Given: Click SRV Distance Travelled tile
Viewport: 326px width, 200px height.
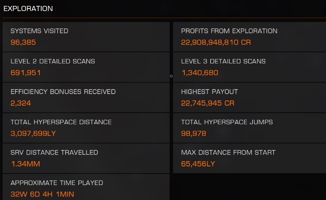Looking at the screenshot, I should click(86, 158).
